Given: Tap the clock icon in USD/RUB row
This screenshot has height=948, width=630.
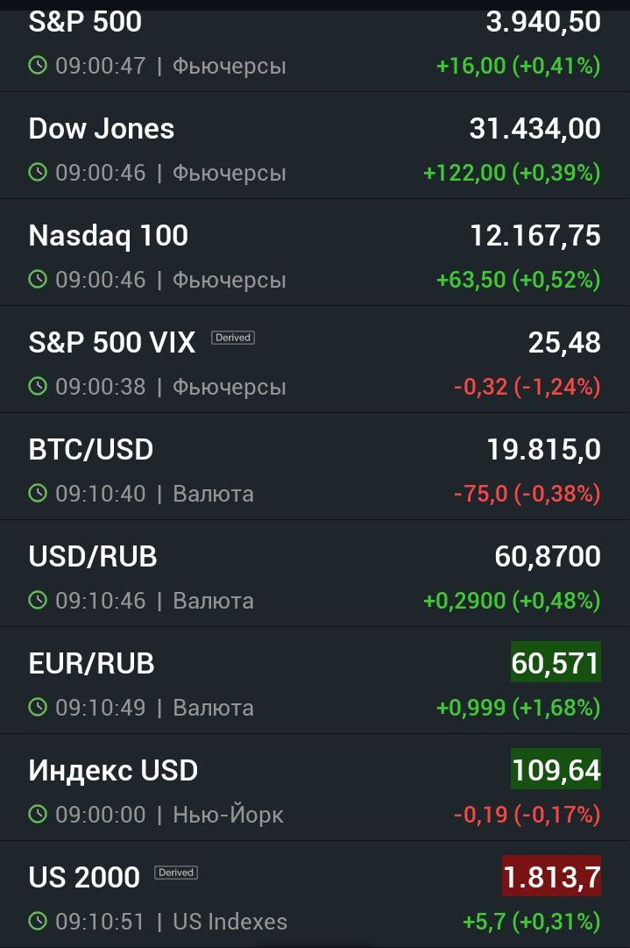Looking at the screenshot, I should tap(38, 601).
